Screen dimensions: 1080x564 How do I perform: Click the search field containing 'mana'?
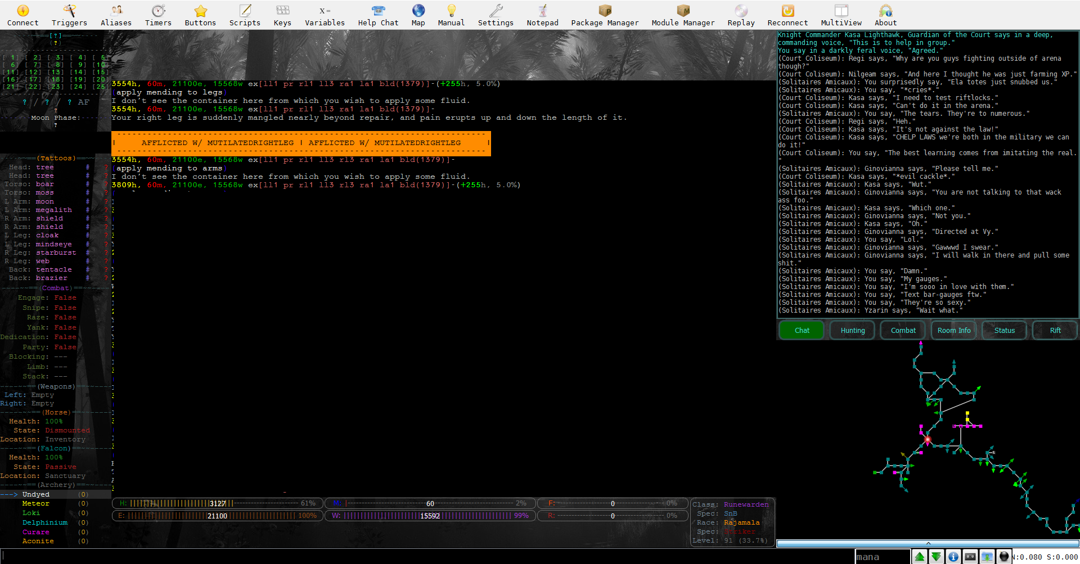coord(883,557)
